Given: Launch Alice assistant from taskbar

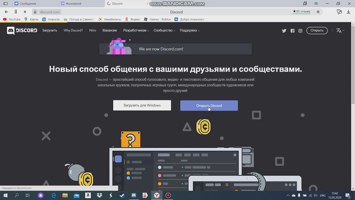Looking at the screenshot, I should [41, 196].
